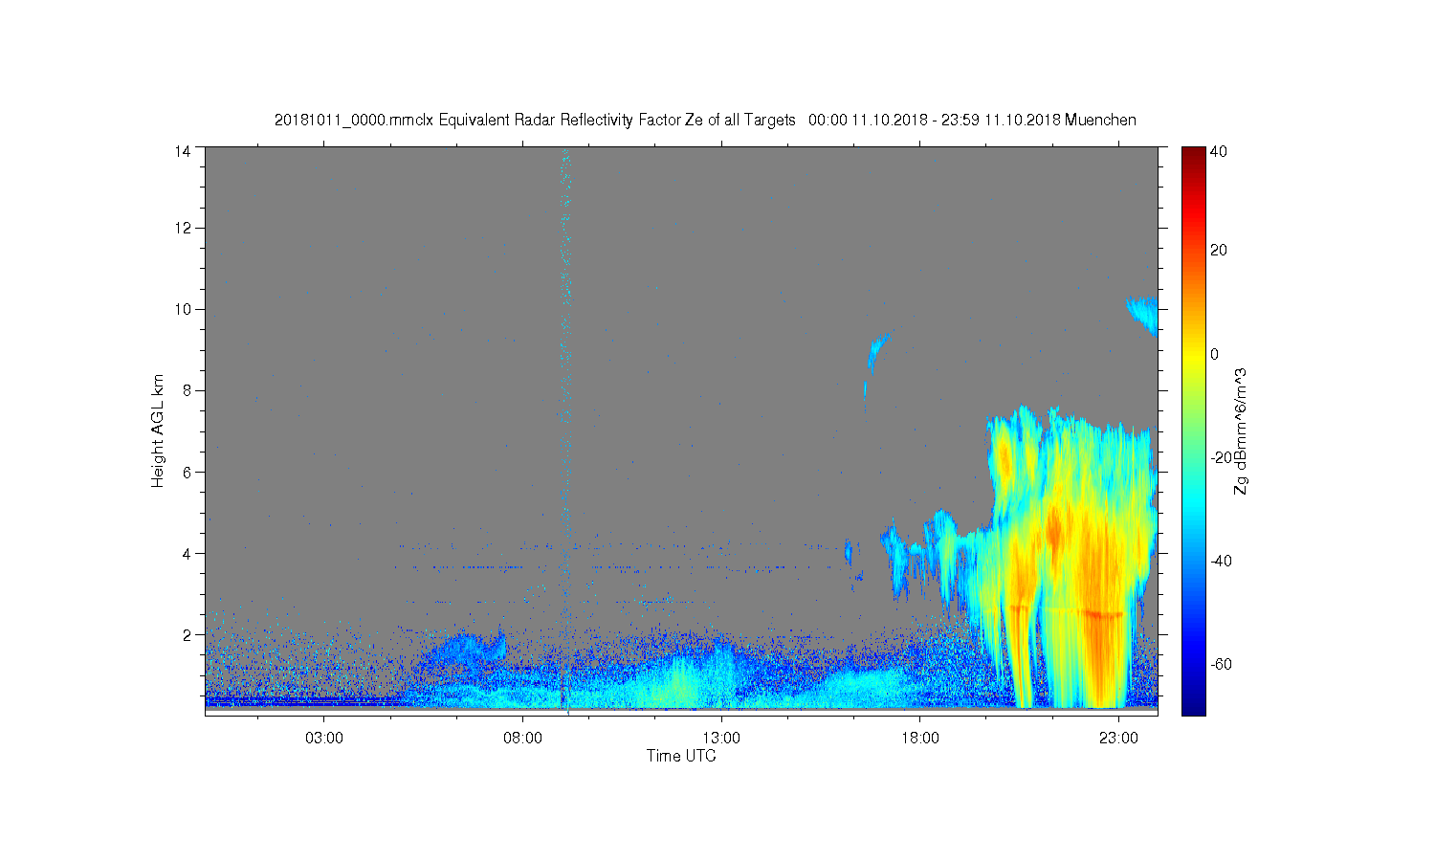Click the 'Height AGL km' axis title

[x=158, y=430]
